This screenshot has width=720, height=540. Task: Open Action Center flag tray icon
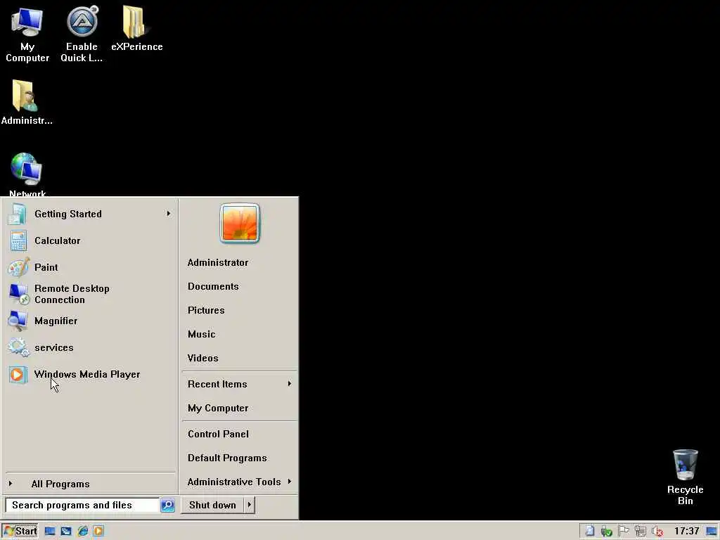(623, 532)
